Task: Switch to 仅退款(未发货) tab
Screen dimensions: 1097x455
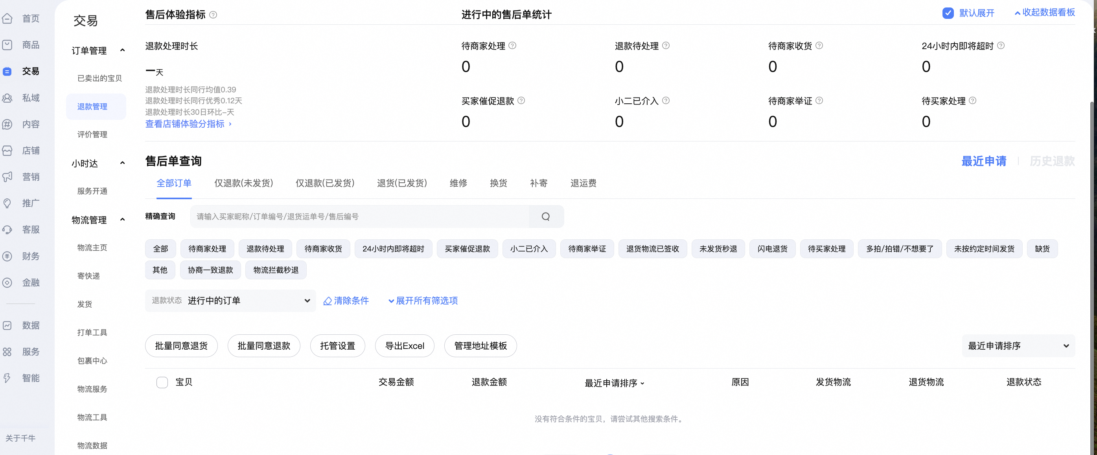Action: [x=244, y=183]
